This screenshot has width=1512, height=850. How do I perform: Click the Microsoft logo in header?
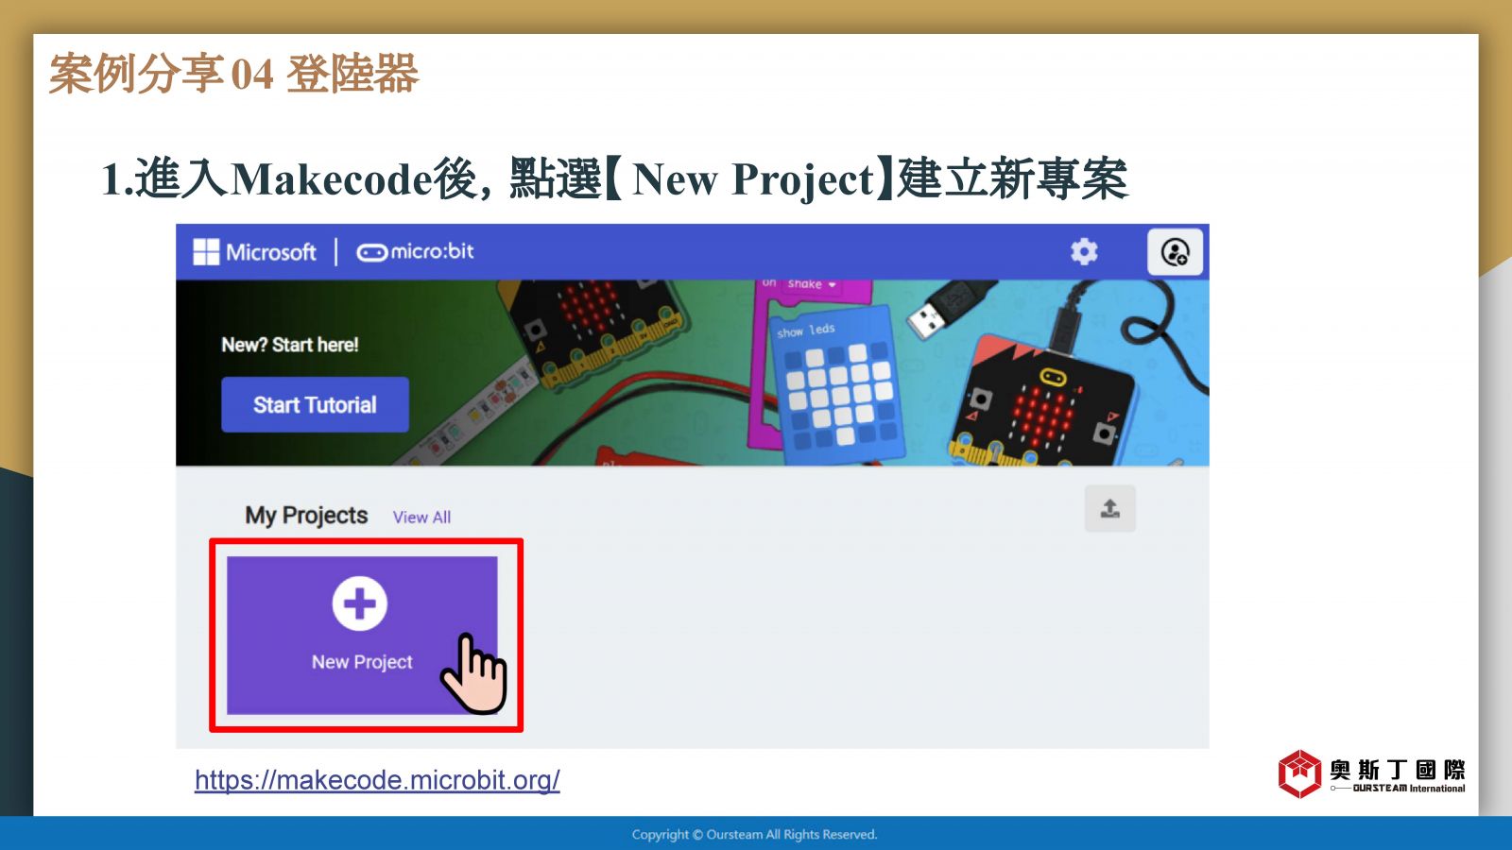click(x=255, y=252)
